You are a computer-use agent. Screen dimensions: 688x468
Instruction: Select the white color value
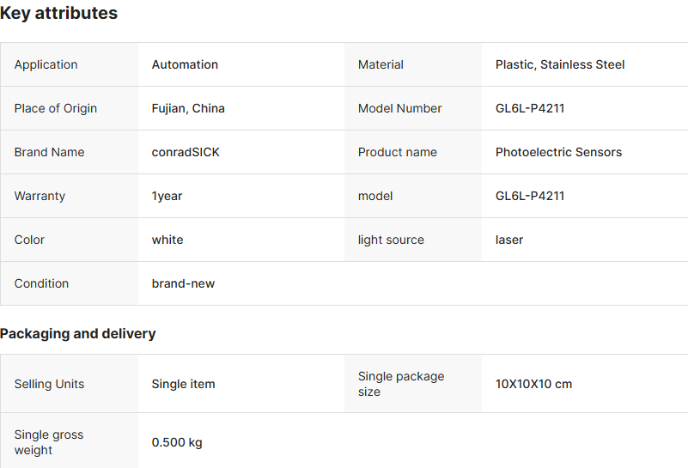[167, 240]
